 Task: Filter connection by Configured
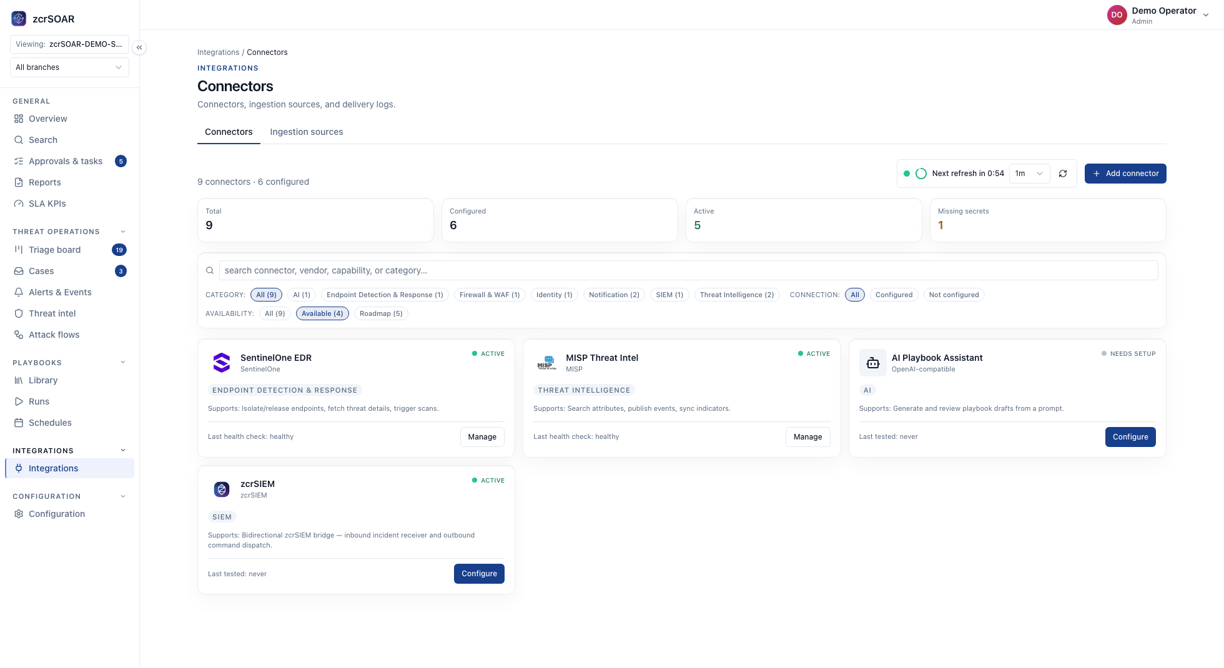coord(894,295)
